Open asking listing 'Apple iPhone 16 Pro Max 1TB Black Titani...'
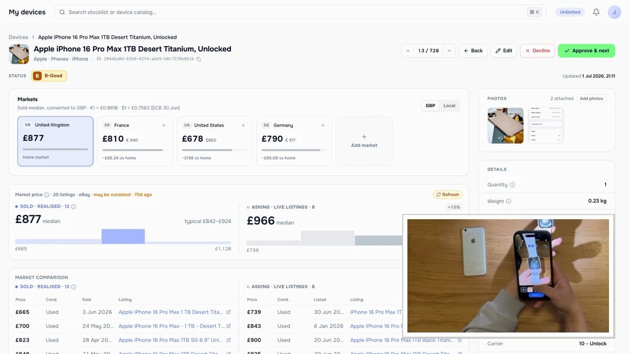Image resolution: width=630 pixels, height=354 pixels. pos(402,340)
